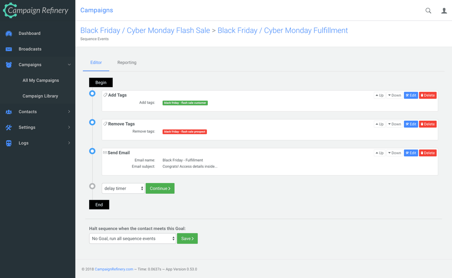Switch to the Editor tab
This screenshot has width=452, height=278.
(x=96, y=63)
